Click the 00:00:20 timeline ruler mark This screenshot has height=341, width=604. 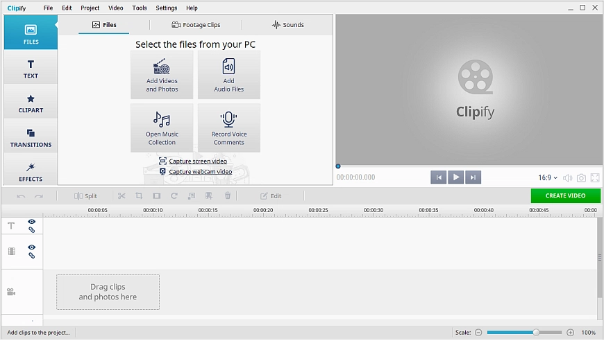[263, 210]
